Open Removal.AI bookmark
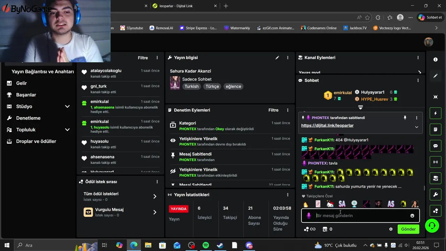Screen dimensions: 446x251 [161, 28]
